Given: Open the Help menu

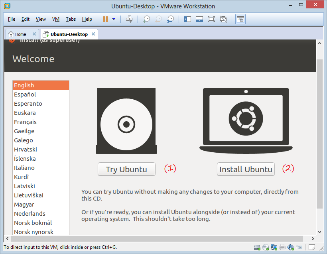Looking at the screenshot, I should [x=87, y=19].
